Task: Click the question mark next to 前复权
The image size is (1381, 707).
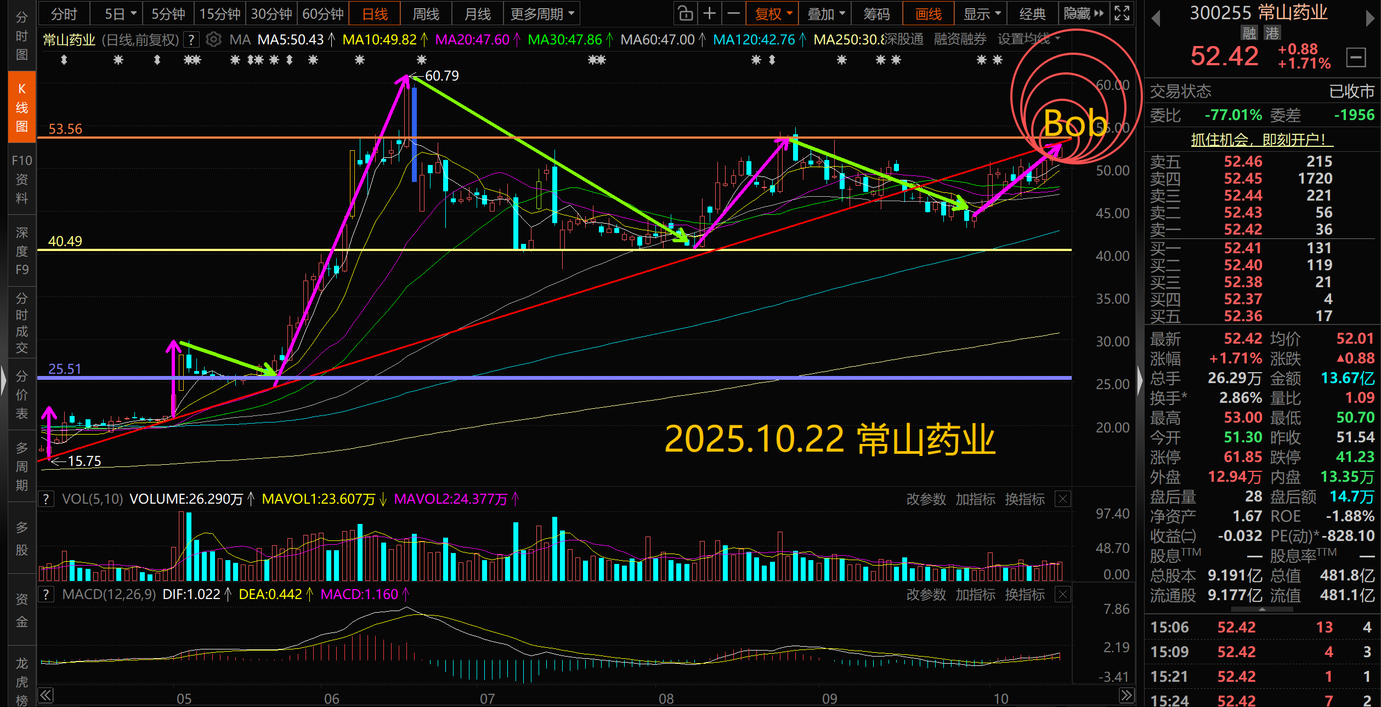Action: click(191, 39)
